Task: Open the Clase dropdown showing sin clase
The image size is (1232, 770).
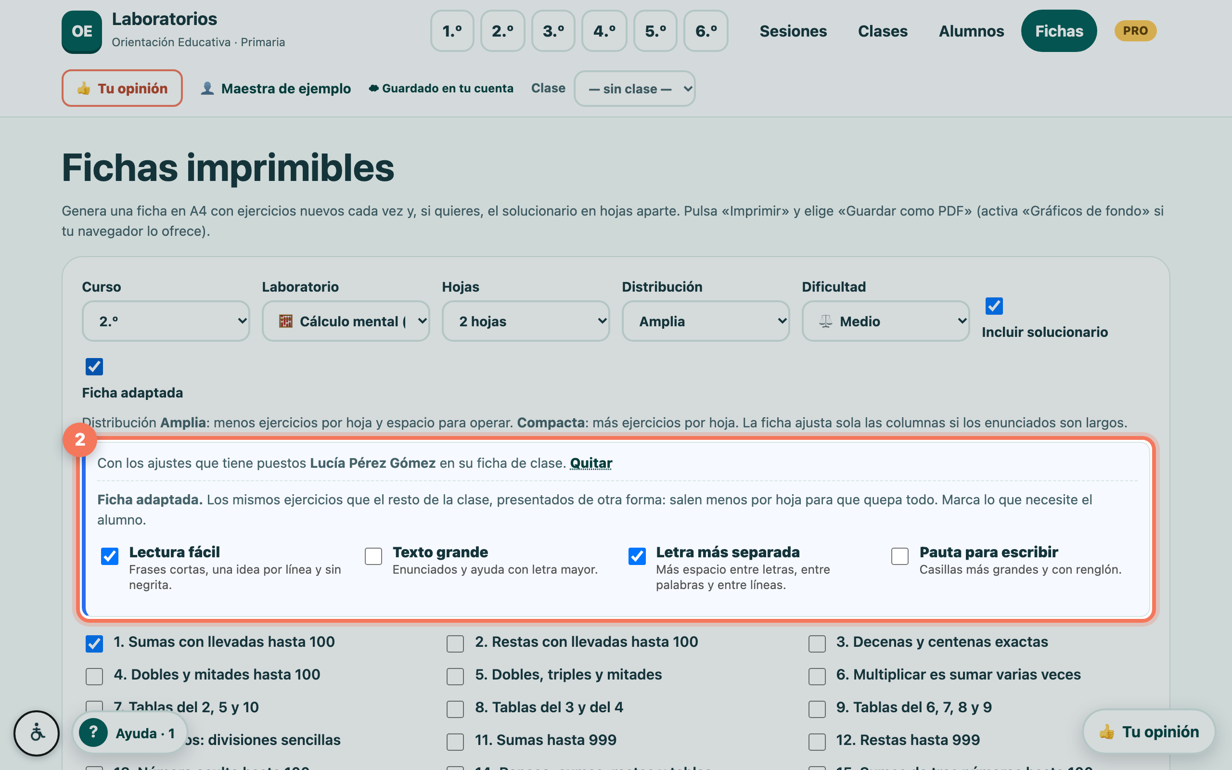Action: 634,89
